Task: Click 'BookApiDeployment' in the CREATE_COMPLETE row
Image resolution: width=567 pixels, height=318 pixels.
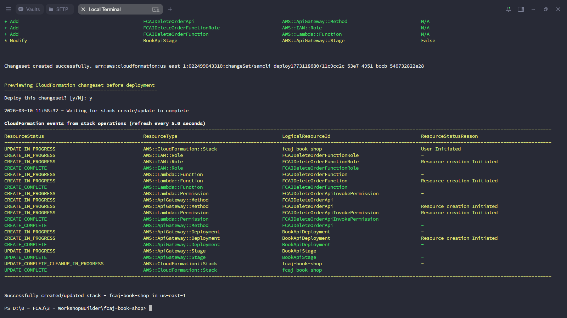Action: pyautogui.click(x=306, y=244)
